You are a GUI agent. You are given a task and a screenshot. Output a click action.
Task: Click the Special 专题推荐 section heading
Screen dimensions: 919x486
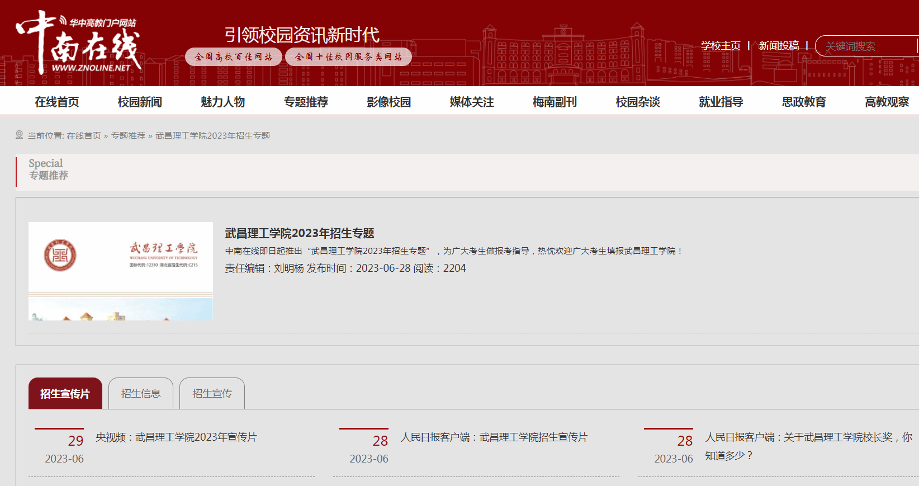point(48,169)
